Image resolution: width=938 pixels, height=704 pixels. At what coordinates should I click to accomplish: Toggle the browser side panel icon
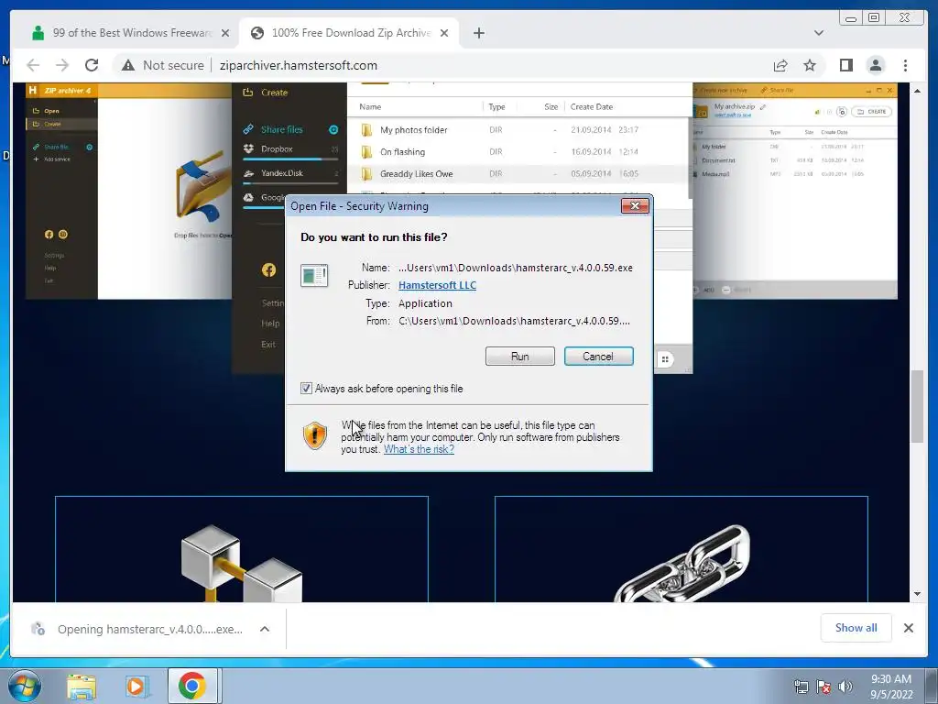pyautogui.click(x=845, y=65)
